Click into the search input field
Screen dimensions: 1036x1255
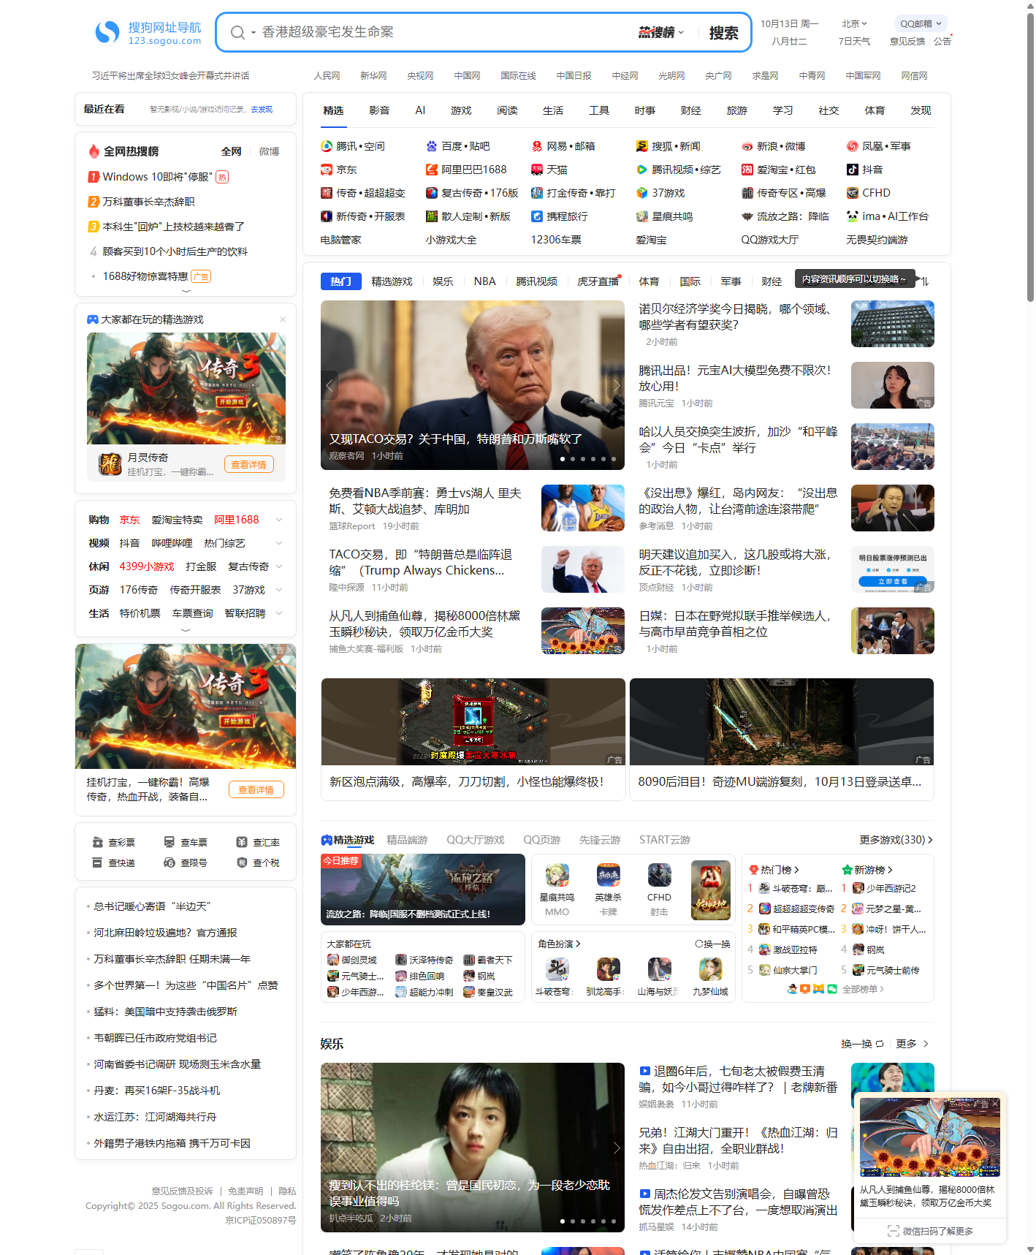coord(446,32)
